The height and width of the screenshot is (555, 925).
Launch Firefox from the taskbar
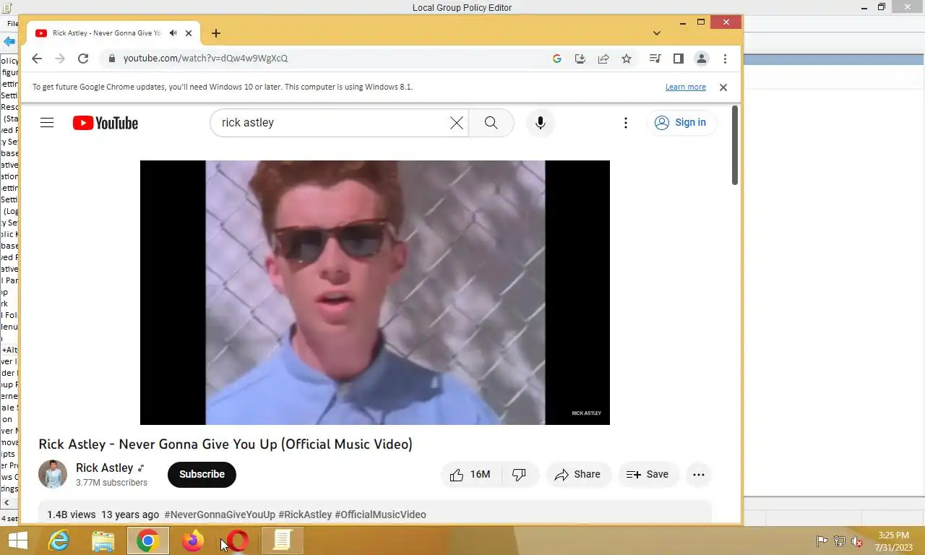click(x=193, y=541)
